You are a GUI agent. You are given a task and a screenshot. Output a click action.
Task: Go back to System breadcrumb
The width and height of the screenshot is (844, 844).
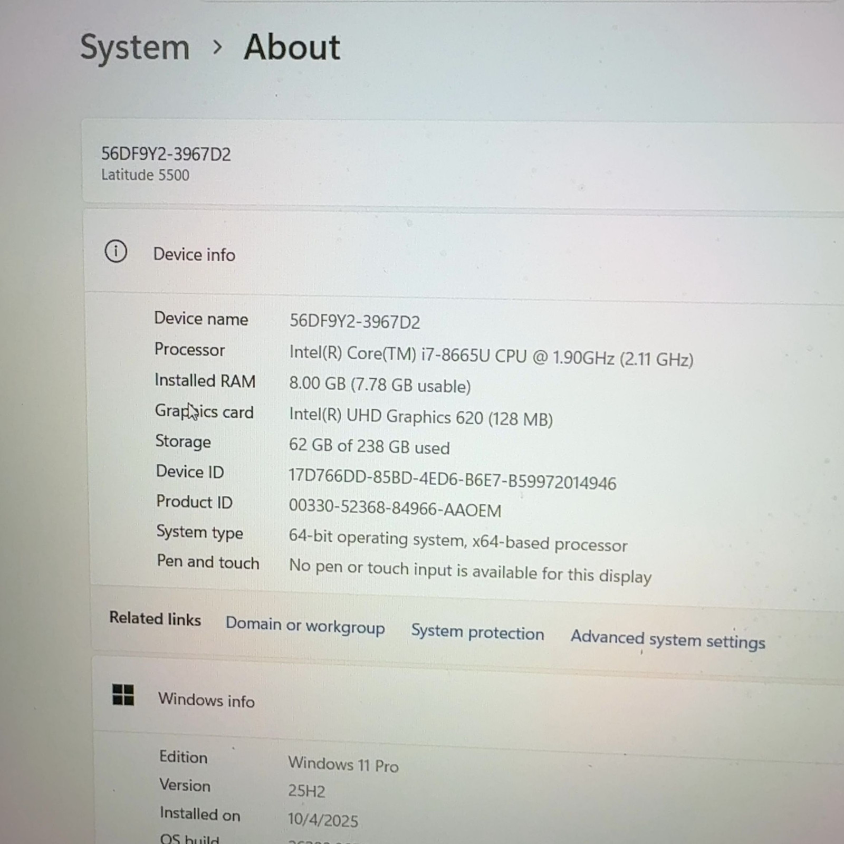point(135,48)
